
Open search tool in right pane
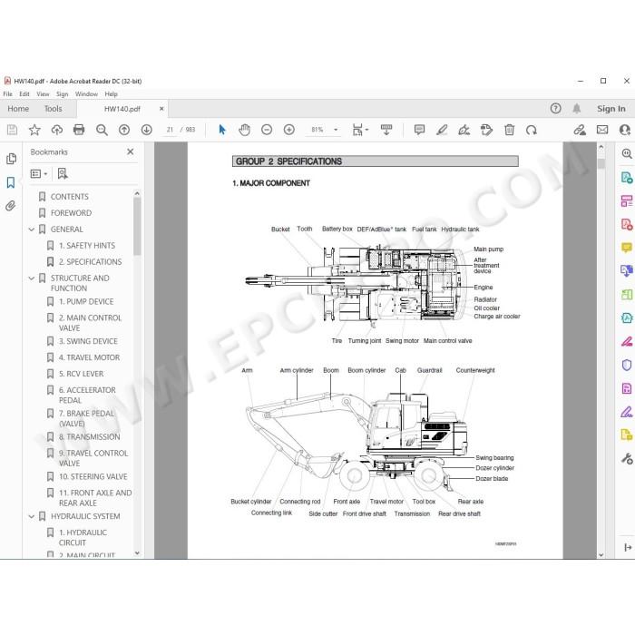click(627, 154)
